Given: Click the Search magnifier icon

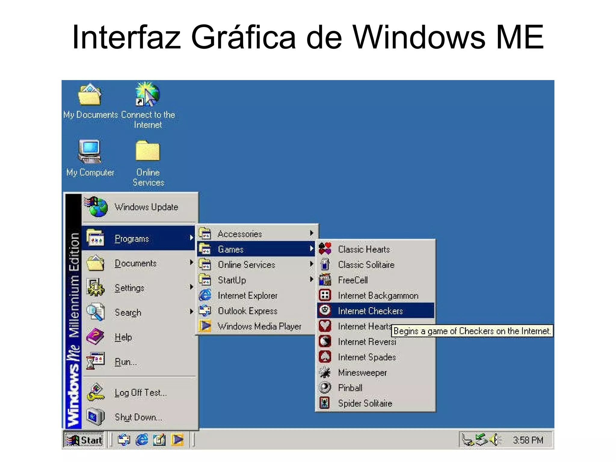Looking at the screenshot, I should [x=95, y=312].
